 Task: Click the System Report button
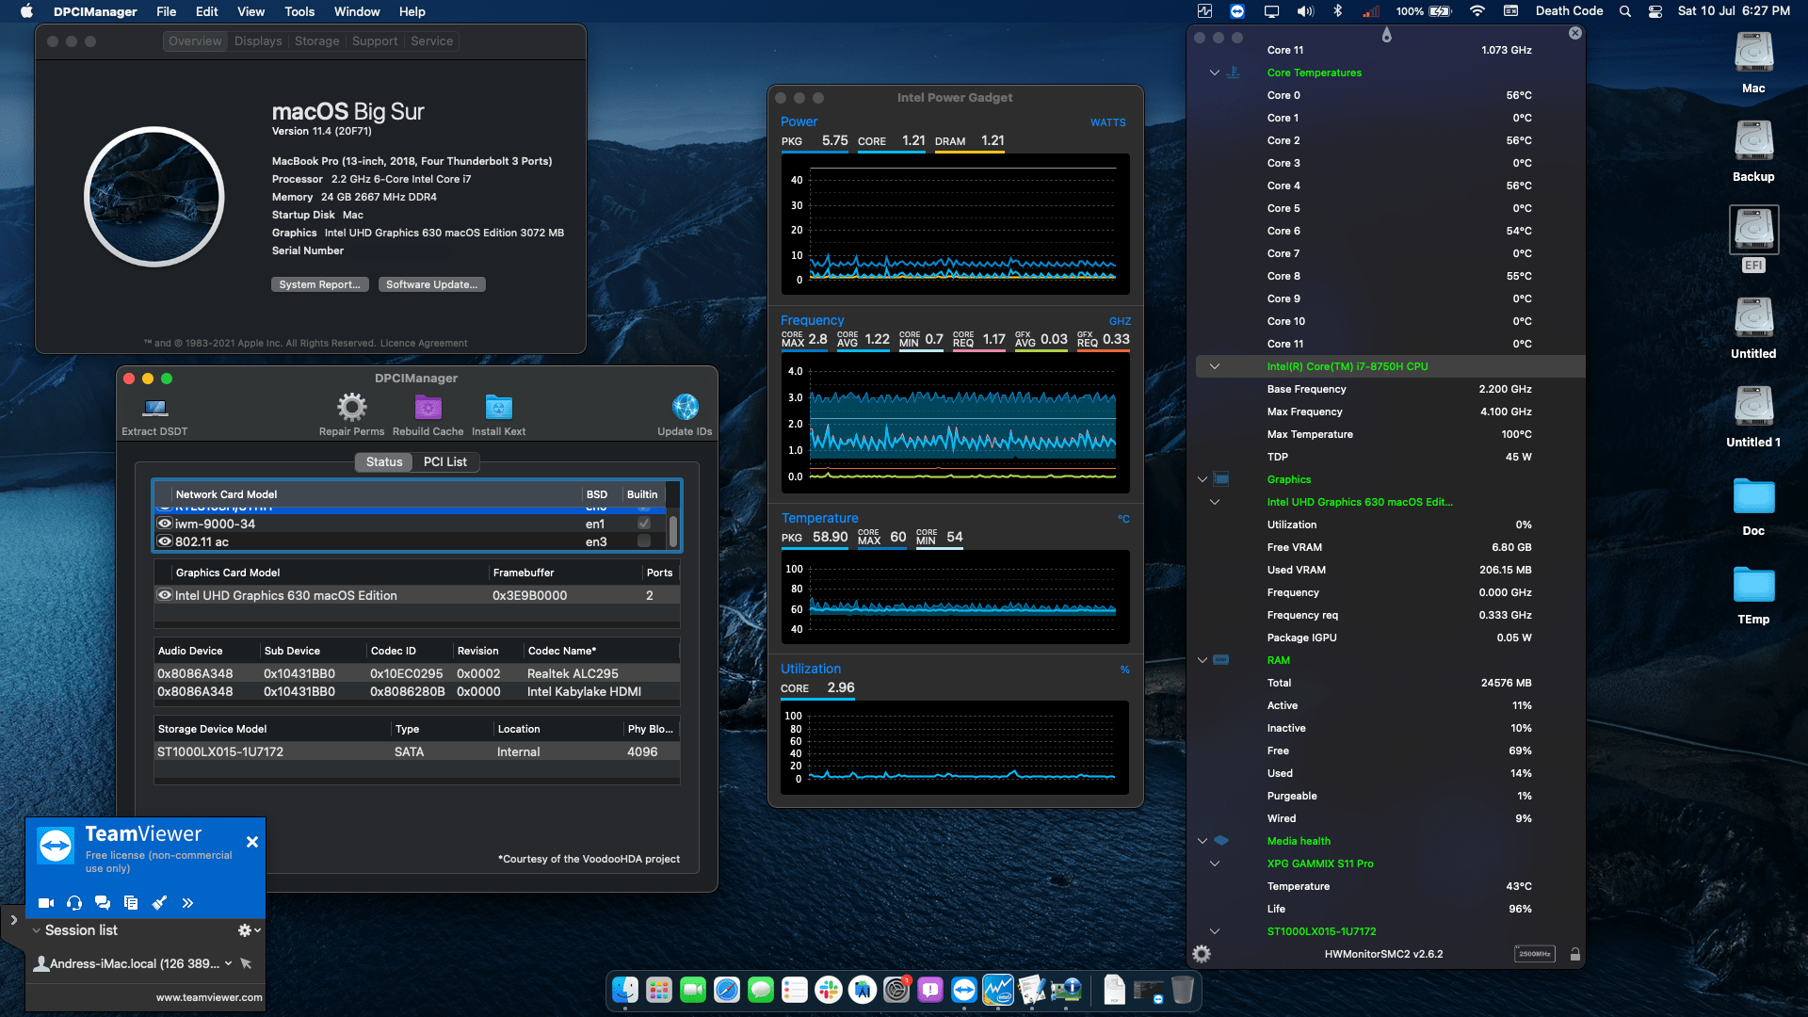[x=319, y=284]
